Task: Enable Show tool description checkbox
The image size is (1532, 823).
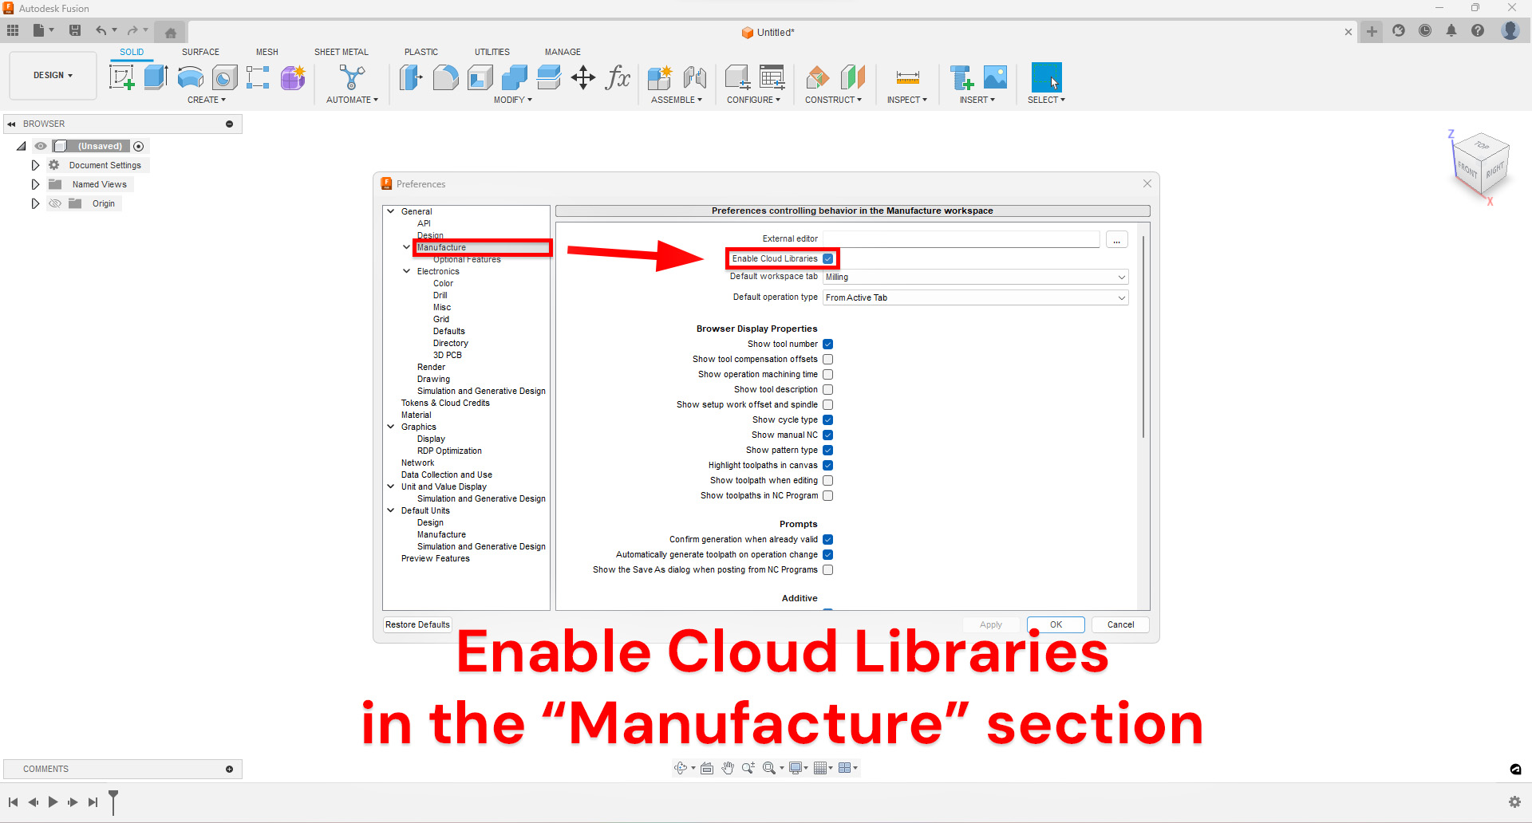Action: 828,389
